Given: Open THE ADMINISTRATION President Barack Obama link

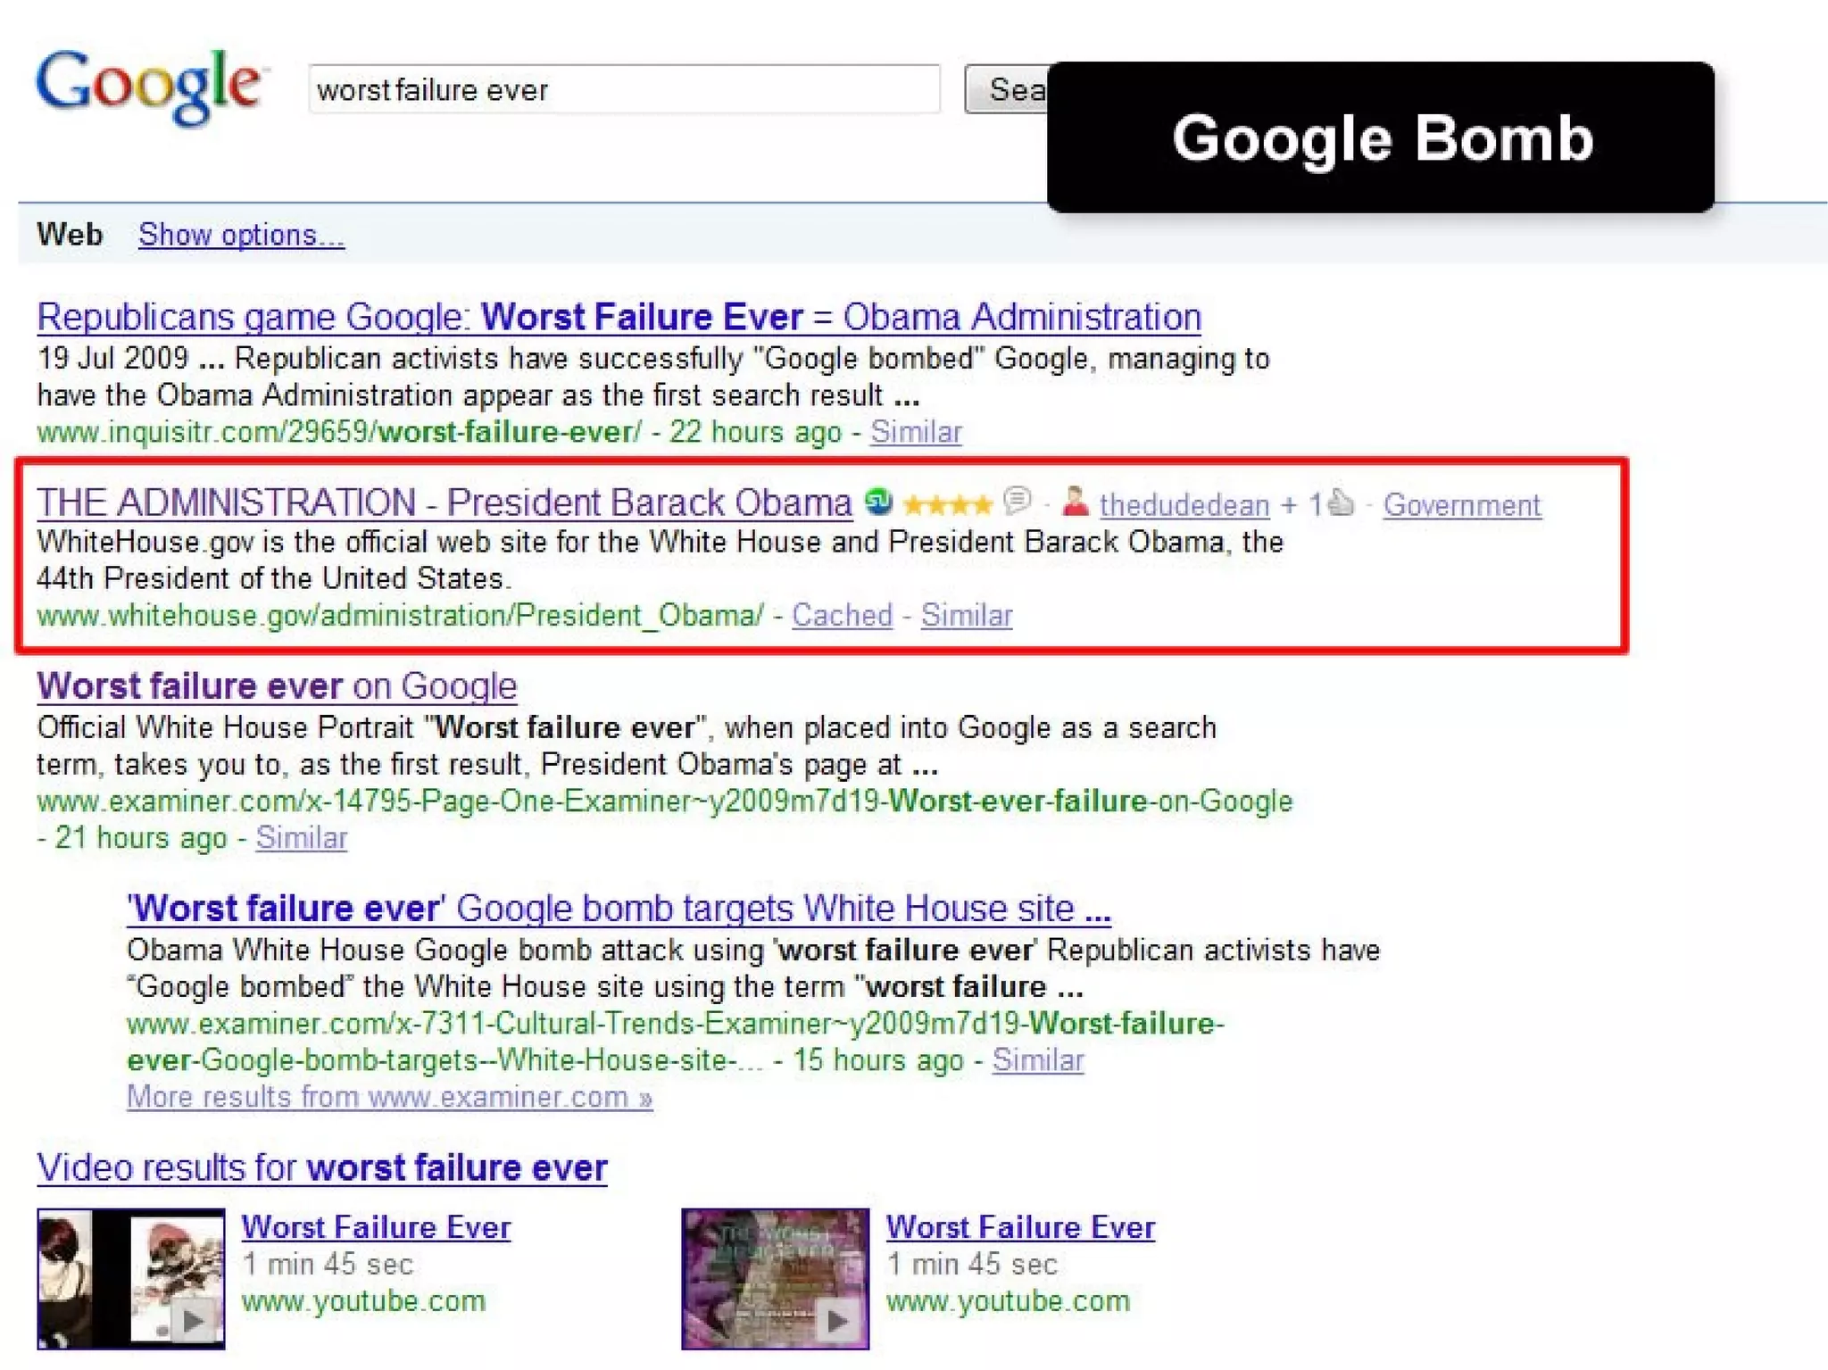Looking at the screenshot, I should click(x=444, y=502).
